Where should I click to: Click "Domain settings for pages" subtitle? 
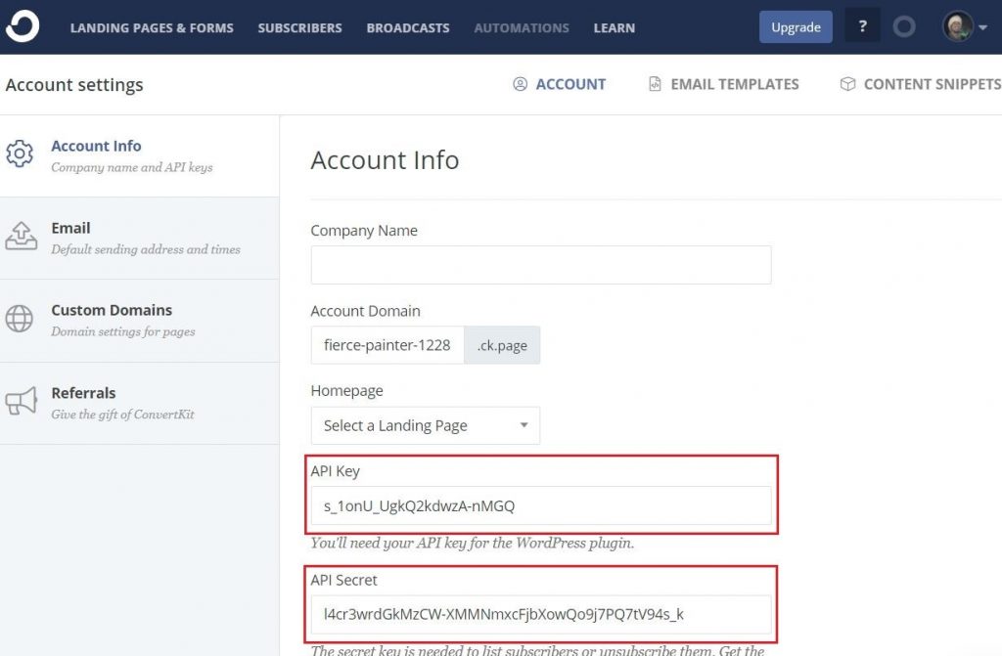(122, 331)
